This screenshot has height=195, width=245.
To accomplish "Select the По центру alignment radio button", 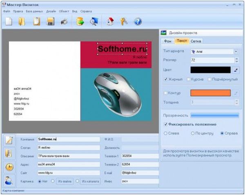I will [193, 133].
